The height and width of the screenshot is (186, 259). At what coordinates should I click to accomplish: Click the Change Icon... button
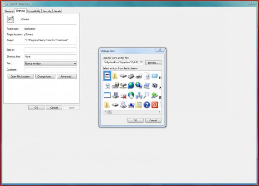pyautogui.click(x=45, y=76)
